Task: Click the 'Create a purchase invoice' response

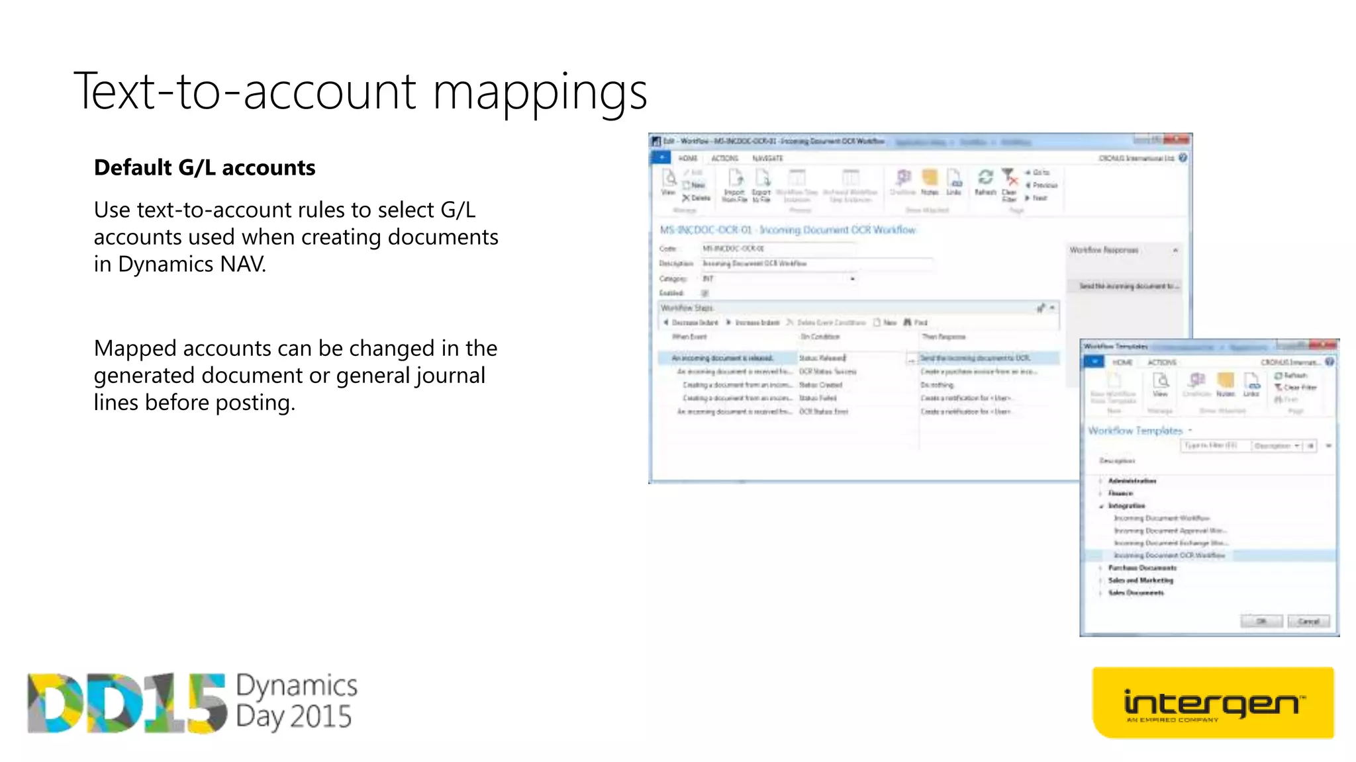Action: point(979,372)
